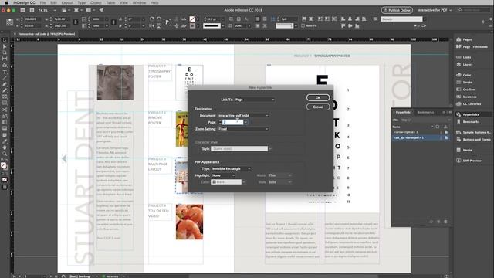
Task: Click the fill color swatch in the toolbox
Action: (x=3, y=164)
